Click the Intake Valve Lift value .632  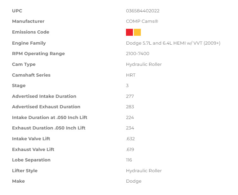pos(130,139)
